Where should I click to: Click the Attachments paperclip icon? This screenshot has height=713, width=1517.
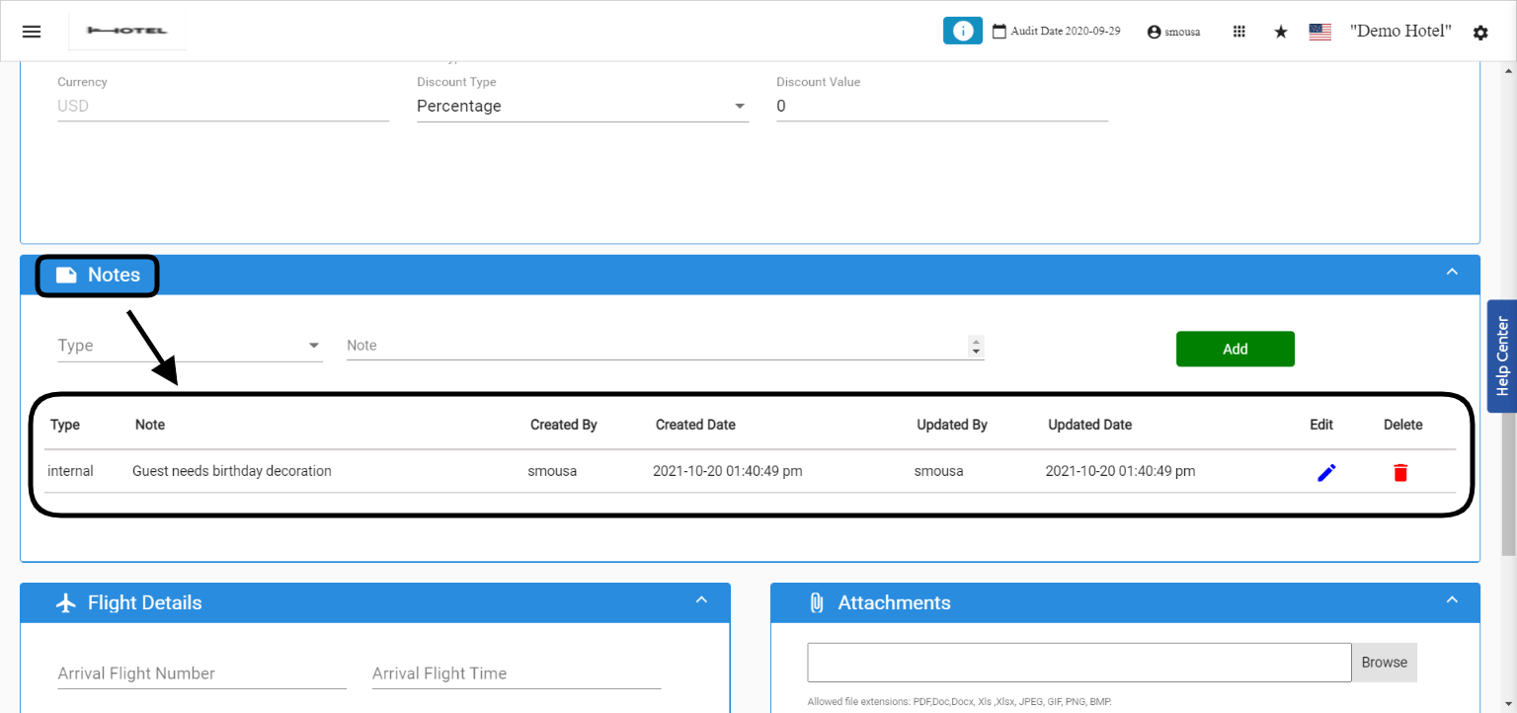pos(817,602)
